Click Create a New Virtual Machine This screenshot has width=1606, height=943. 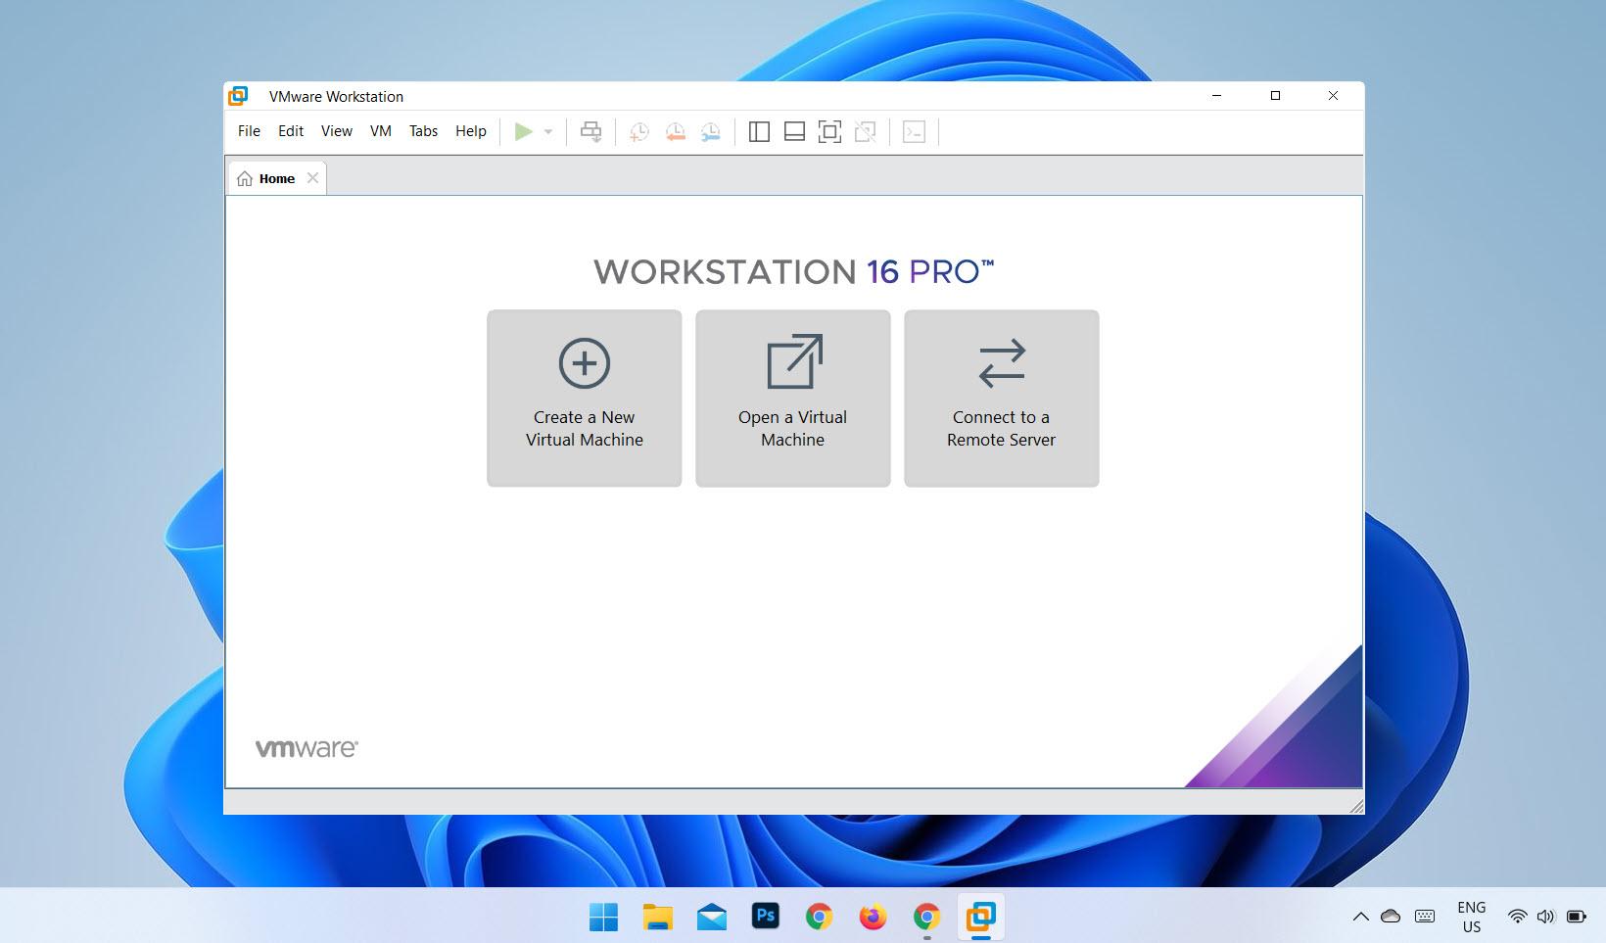(585, 399)
